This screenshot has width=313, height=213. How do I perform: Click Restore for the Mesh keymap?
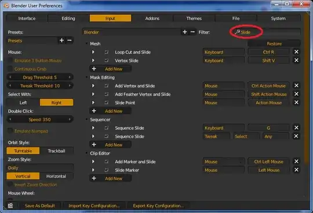(274, 43)
